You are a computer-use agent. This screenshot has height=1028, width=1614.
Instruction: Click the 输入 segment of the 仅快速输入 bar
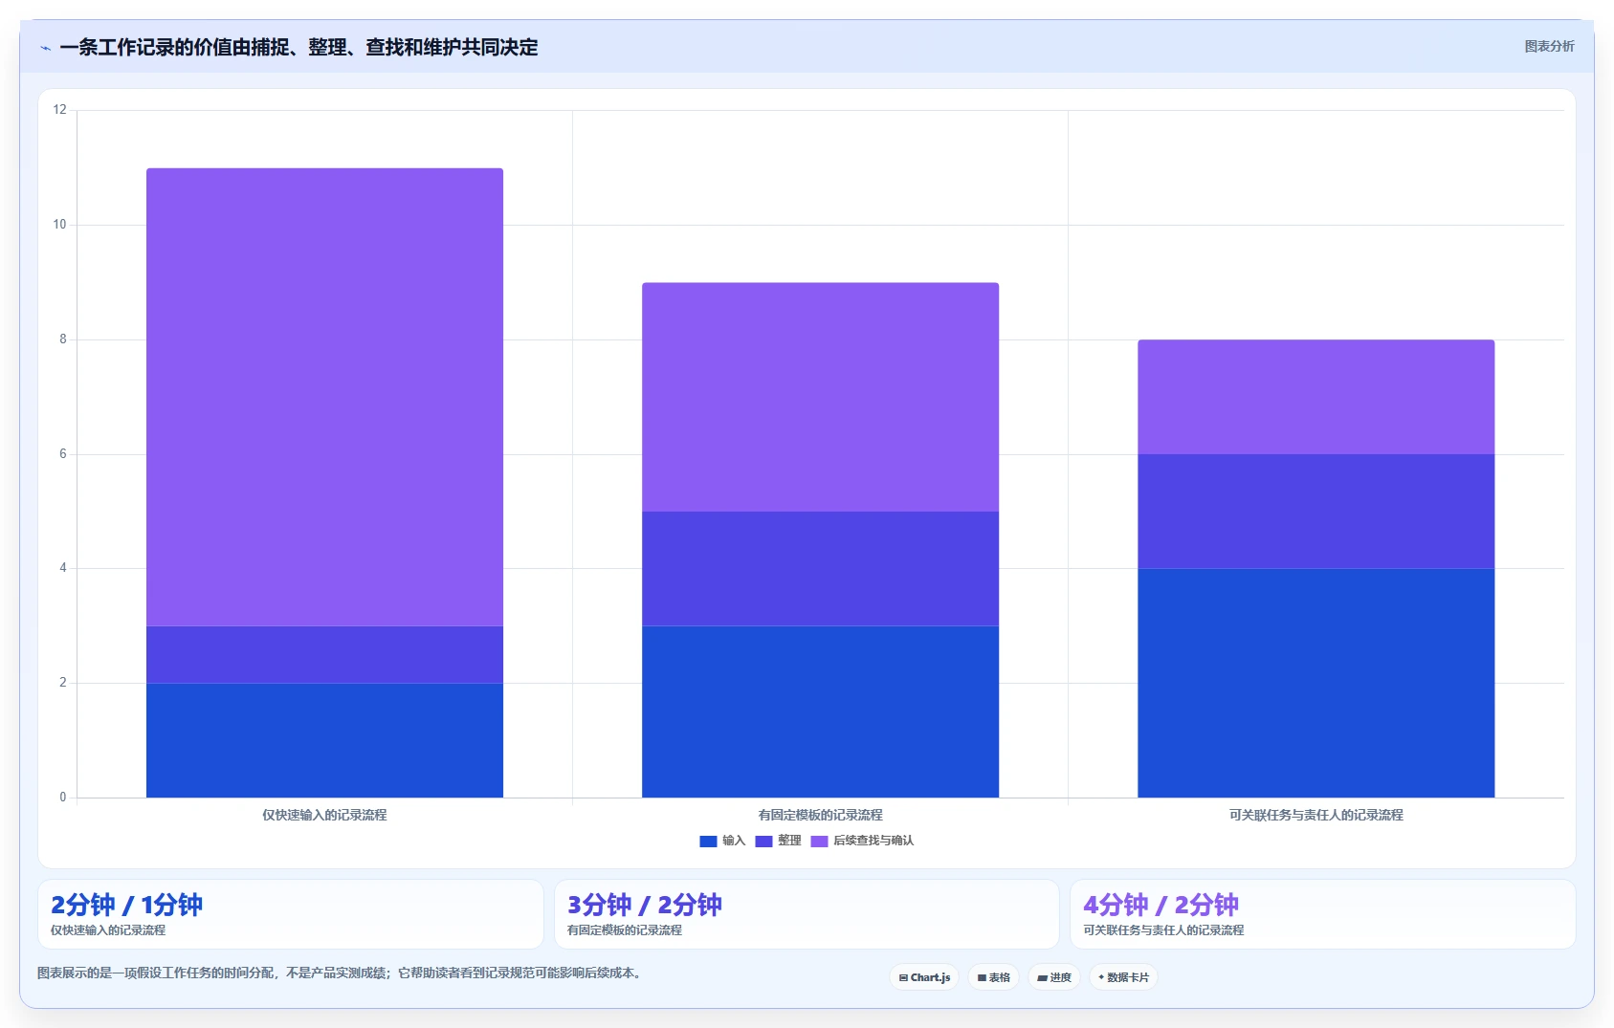(324, 740)
